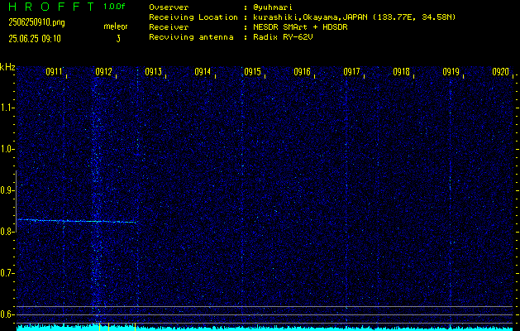Click time marker 0915
Viewport: 520px width, 331px height.
[252, 72]
